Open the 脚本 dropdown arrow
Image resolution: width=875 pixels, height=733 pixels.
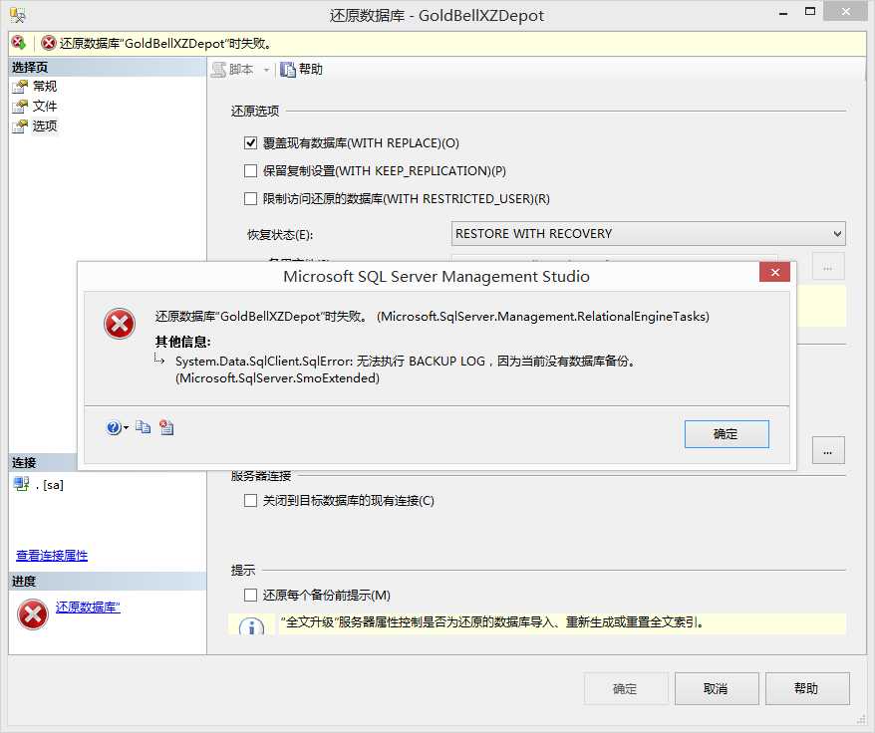coord(266,70)
